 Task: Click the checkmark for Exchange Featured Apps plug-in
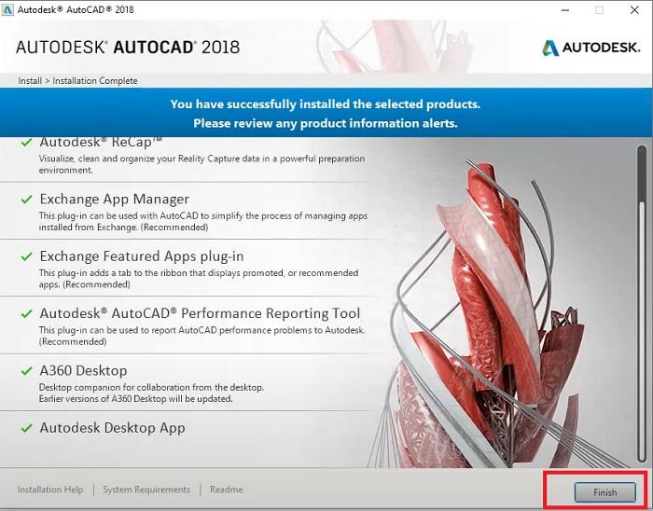pyautogui.click(x=26, y=256)
